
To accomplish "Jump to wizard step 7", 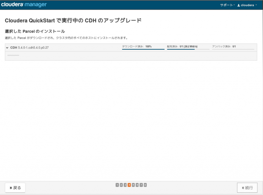I will point(141,185).
